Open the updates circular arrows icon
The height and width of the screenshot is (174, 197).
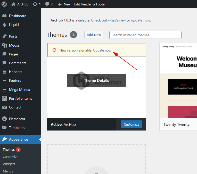pos(35,4)
